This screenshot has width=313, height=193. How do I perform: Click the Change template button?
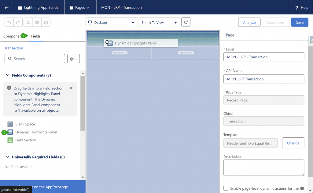(x=293, y=143)
